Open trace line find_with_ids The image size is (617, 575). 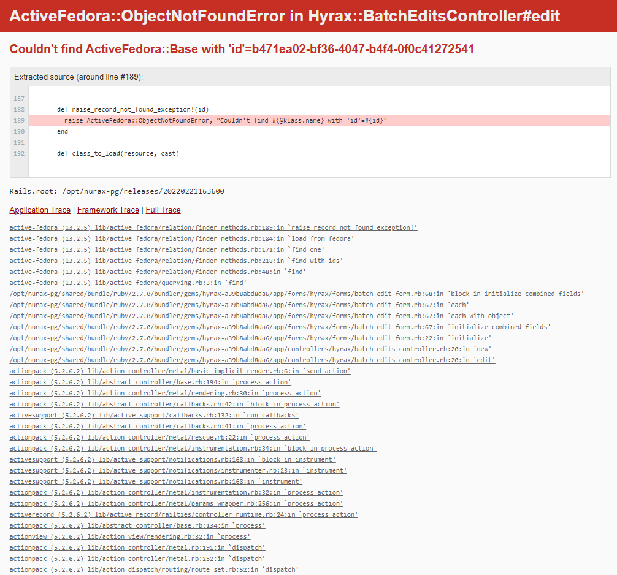pos(176,261)
